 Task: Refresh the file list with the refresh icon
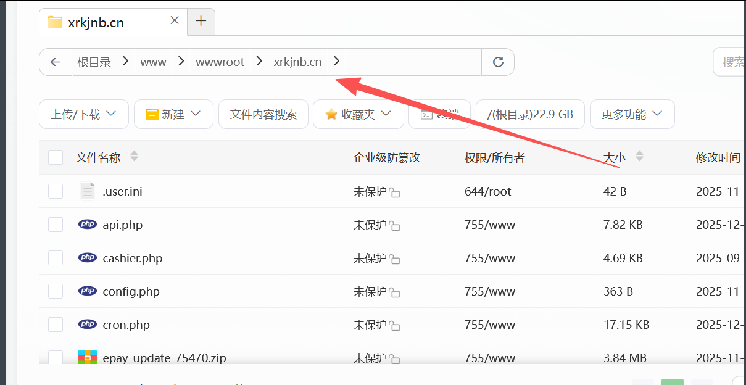point(497,62)
